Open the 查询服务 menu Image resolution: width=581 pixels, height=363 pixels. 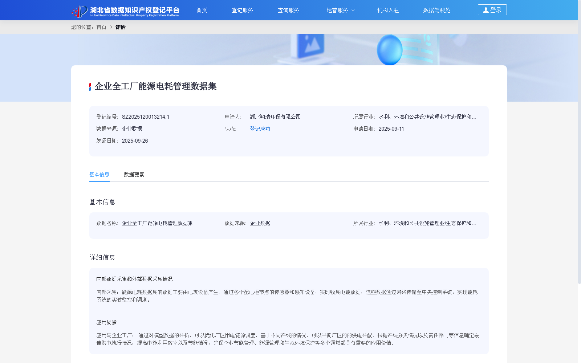click(x=288, y=10)
